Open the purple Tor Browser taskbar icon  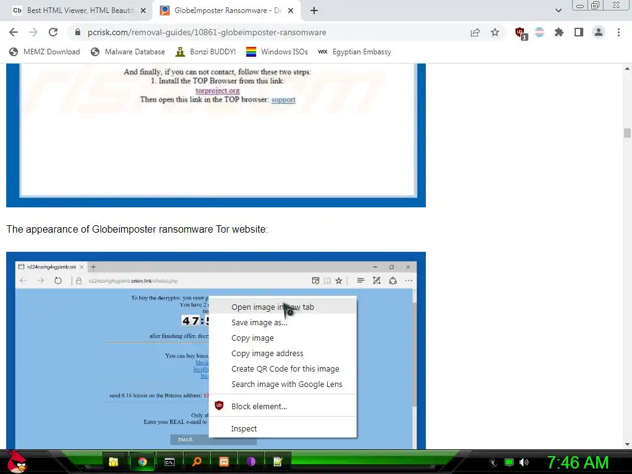click(251, 462)
